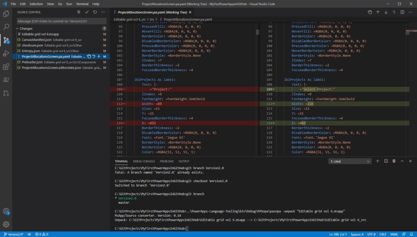Open the Explorer view in activity bar
The image size is (417, 237).
(x=6, y=14)
